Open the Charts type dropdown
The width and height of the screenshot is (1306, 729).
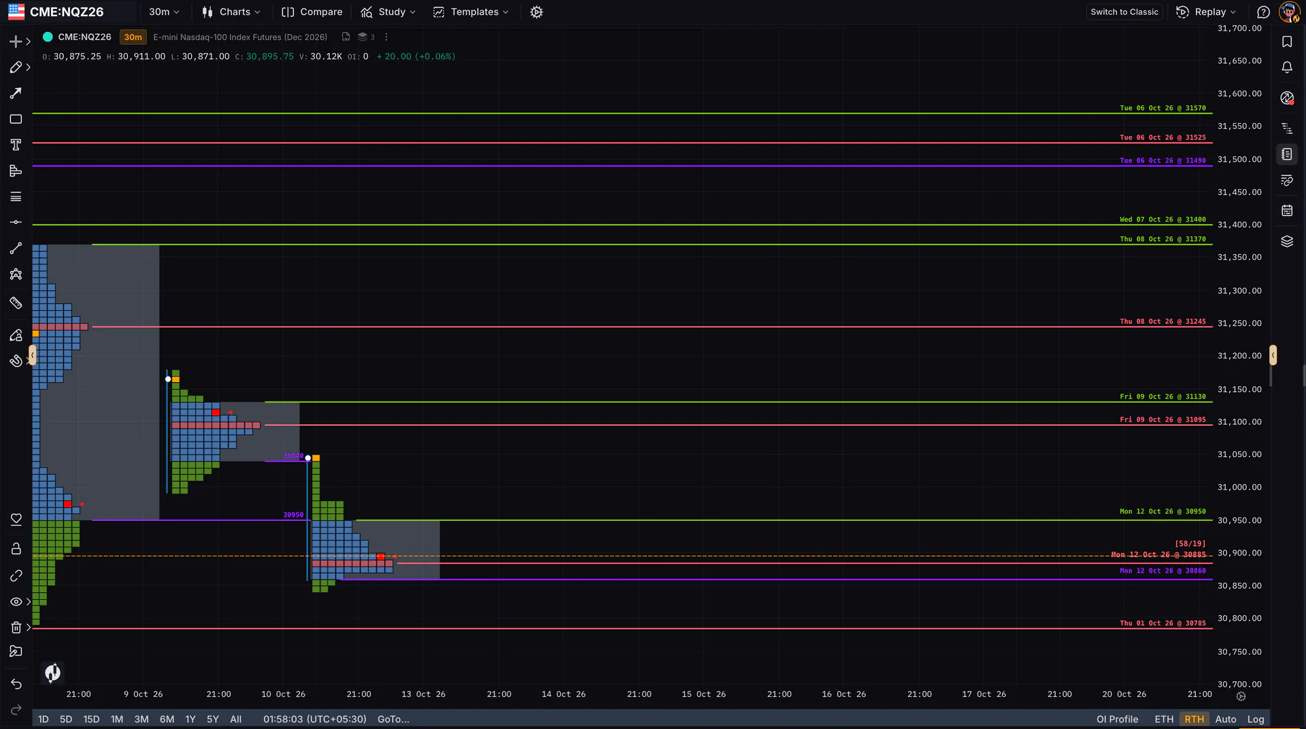tap(231, 12)
